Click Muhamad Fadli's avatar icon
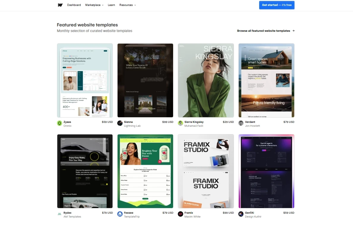 pyautogui.click(x=181, y=123)
